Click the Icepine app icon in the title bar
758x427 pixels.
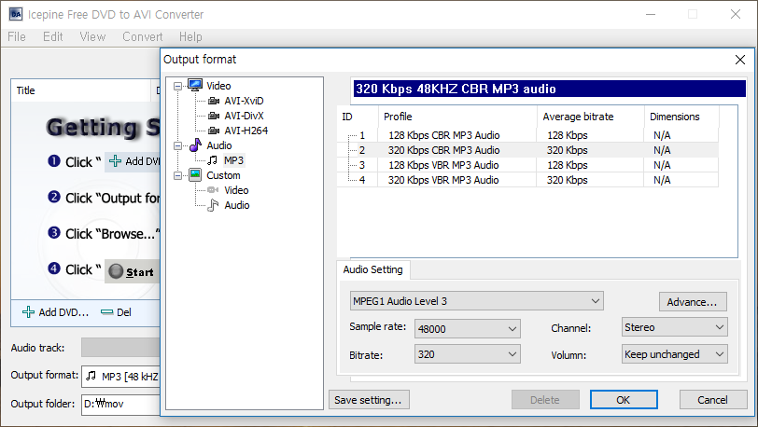16,14
